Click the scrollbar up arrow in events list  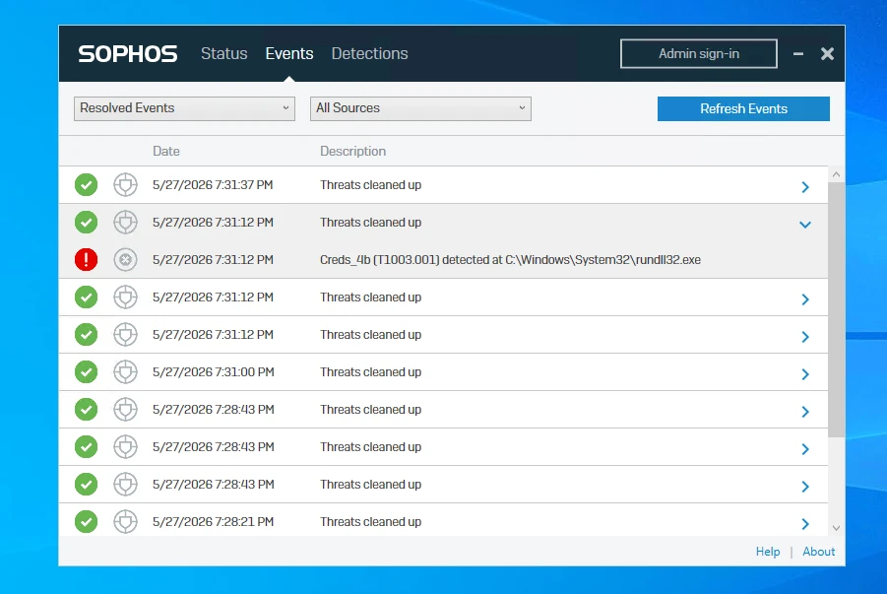coord(836,174)
